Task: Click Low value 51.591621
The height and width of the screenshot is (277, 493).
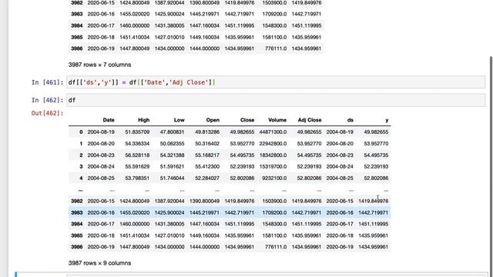Action: click(173, 166)
